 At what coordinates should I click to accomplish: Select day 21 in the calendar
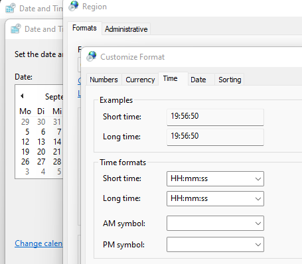coord(57,152)
